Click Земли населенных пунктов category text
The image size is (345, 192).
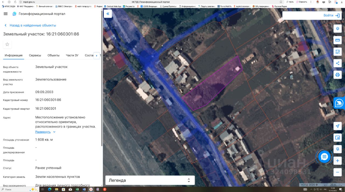57,177
